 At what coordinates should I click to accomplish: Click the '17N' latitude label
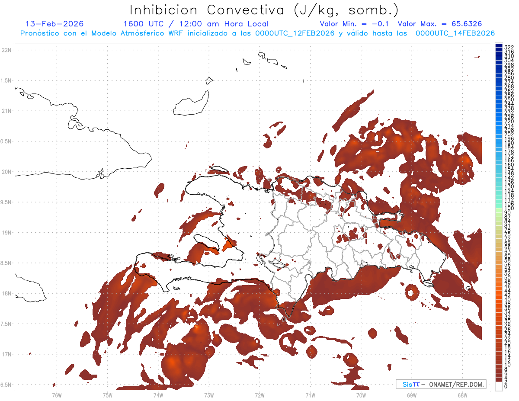6,354
